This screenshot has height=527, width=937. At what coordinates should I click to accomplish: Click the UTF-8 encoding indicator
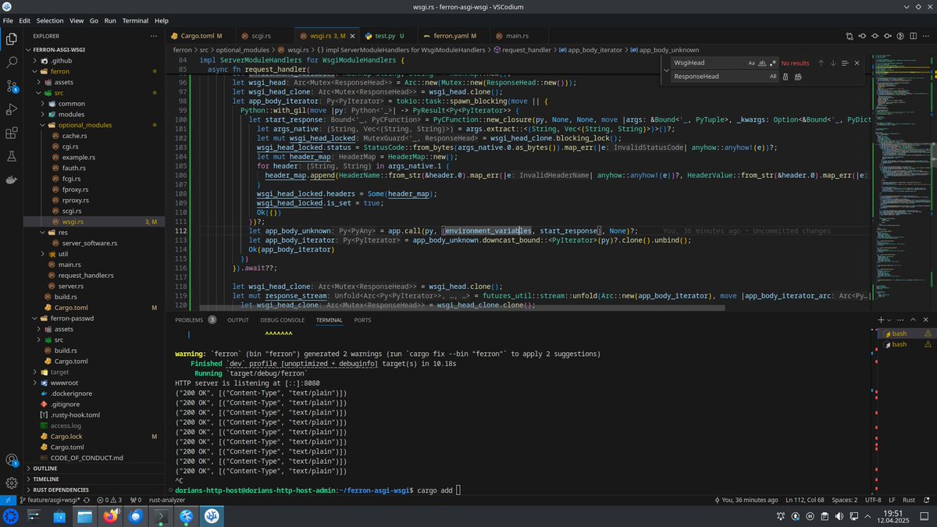[871, 500]
